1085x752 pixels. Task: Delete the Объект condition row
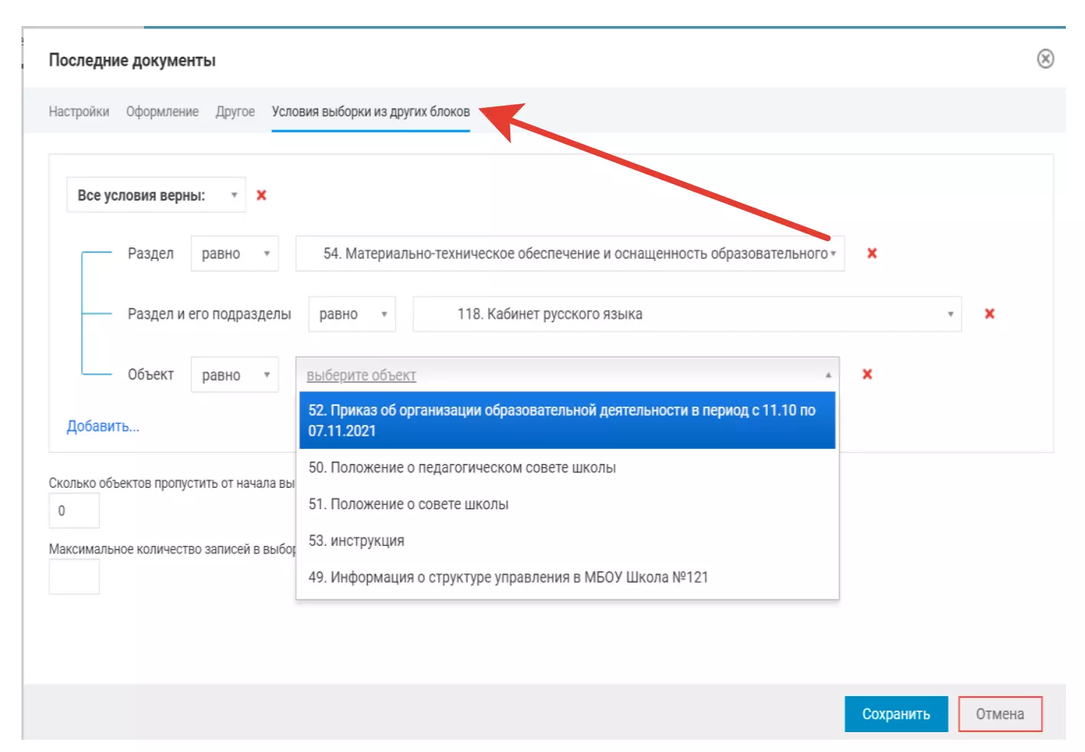click(867, 374)
